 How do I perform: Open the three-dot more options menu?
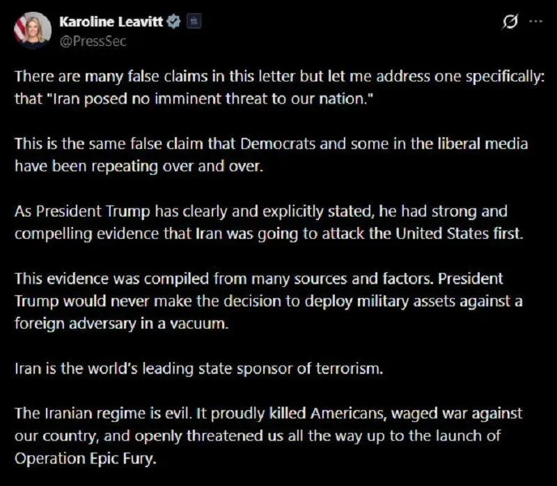535,22
